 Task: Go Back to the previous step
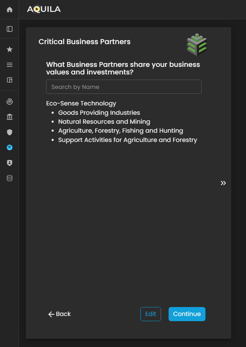pos(60,314)
